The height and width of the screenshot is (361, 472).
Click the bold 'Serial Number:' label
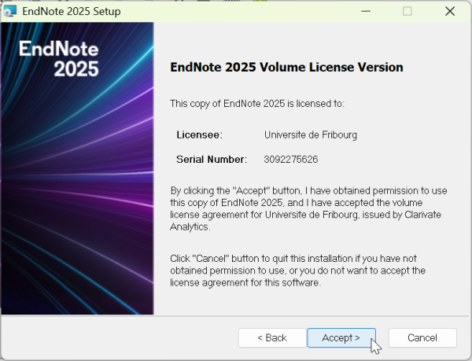[212, 159]
